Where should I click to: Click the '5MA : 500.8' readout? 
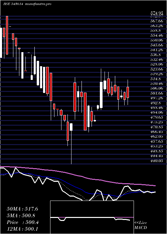(21, 216)
